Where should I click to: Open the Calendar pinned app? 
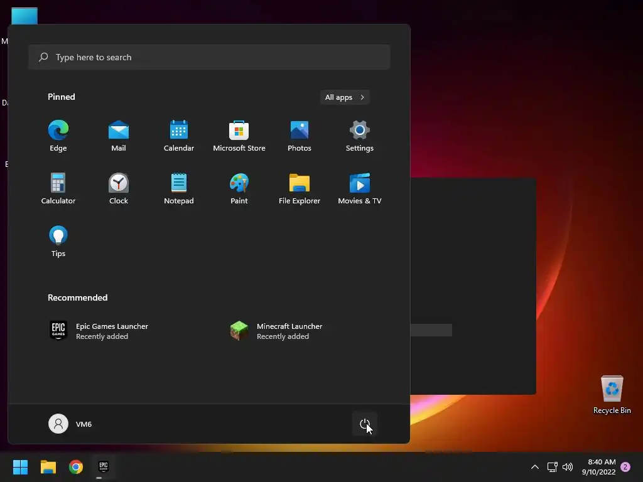tap(179, 136)
